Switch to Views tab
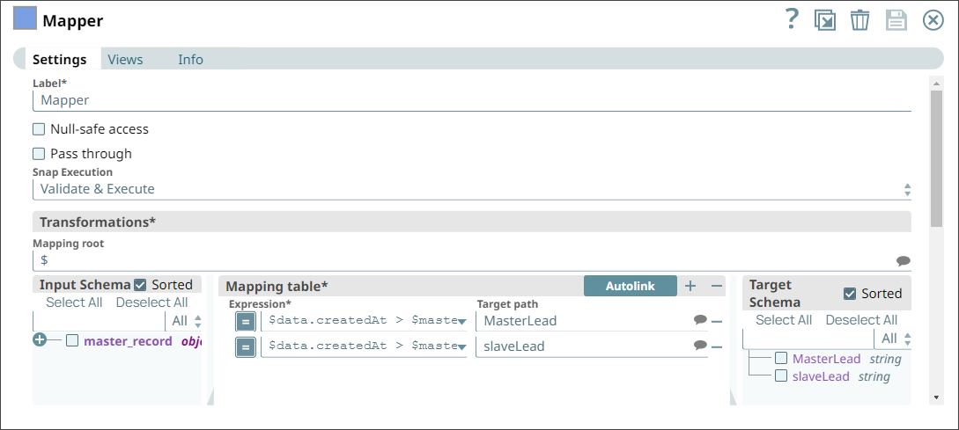The image size is (959, 430). click(125, 60)
